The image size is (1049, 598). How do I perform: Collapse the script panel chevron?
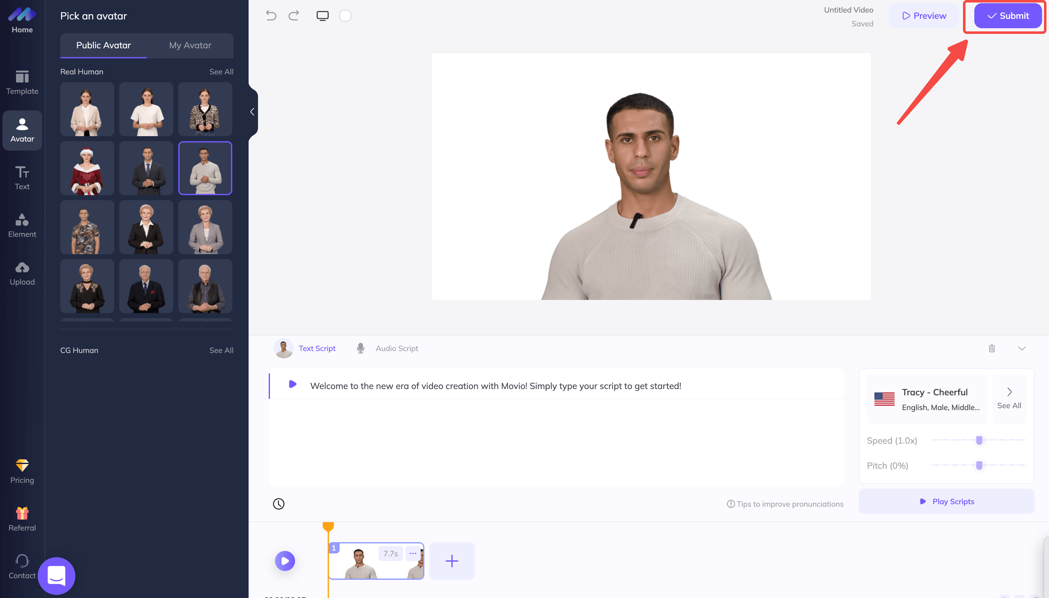pyautogui.click(x=1022, y=348)
